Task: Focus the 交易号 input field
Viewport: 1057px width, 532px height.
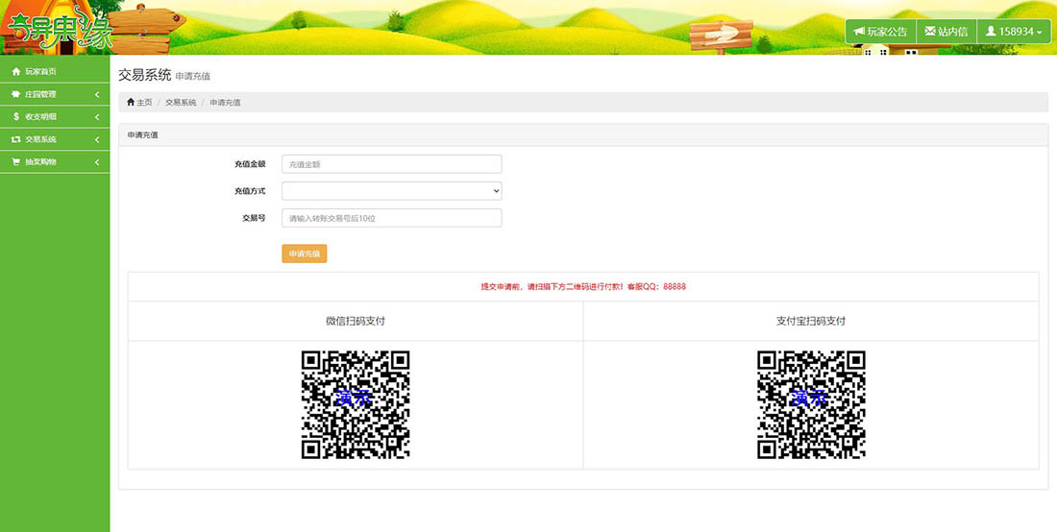Action: point(392,218)
